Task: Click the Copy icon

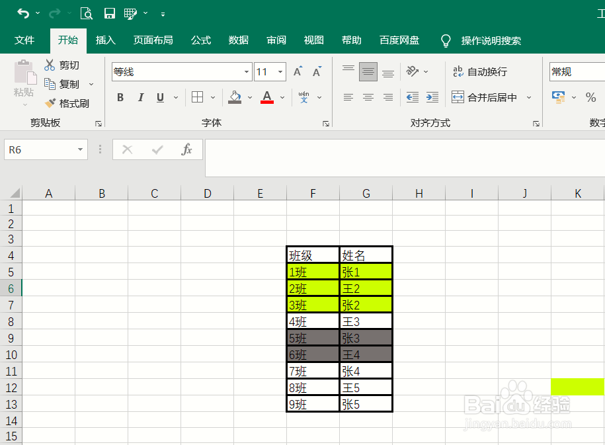Action: (48, 84)
